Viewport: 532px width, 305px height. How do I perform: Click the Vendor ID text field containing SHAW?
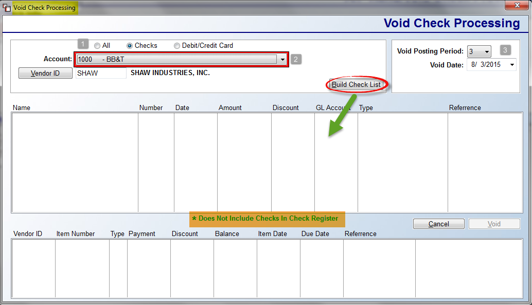(x=101, y=73)
